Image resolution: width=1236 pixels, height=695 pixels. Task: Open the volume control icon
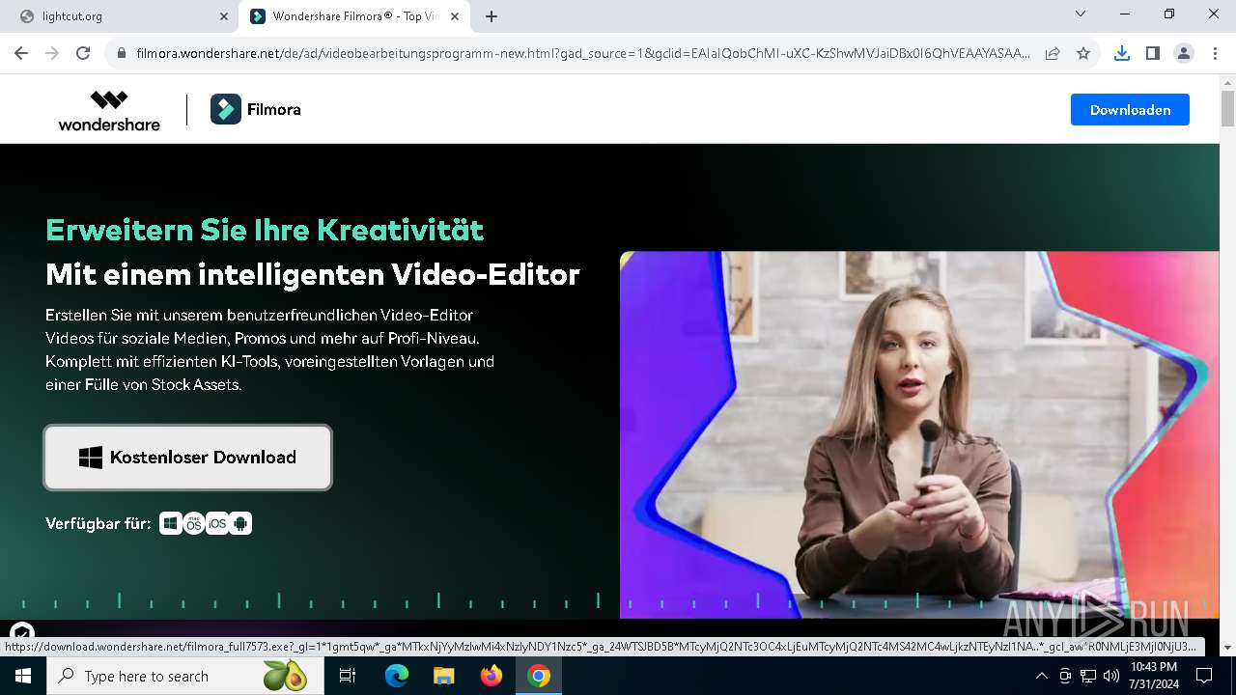click(x=1111, y=676)
